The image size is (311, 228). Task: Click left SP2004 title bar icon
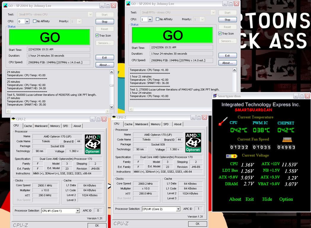pos(5,6)
